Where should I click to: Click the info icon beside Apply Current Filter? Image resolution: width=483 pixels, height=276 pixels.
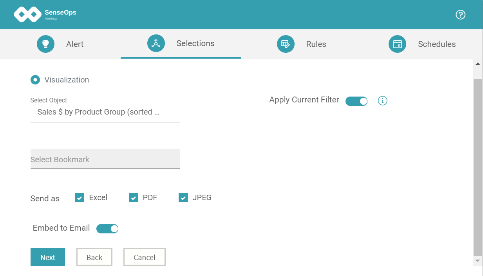coord(382,100)
